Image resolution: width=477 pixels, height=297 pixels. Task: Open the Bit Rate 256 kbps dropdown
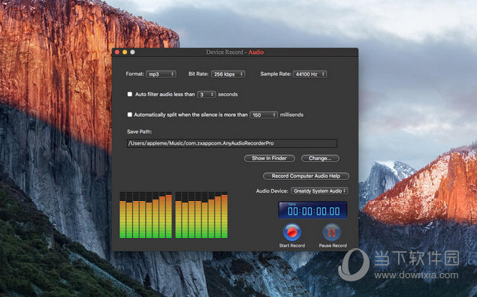point(228,74)
